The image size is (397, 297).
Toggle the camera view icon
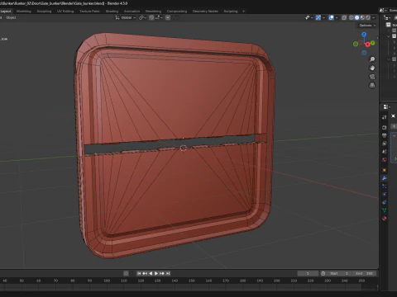click(372, 77)
